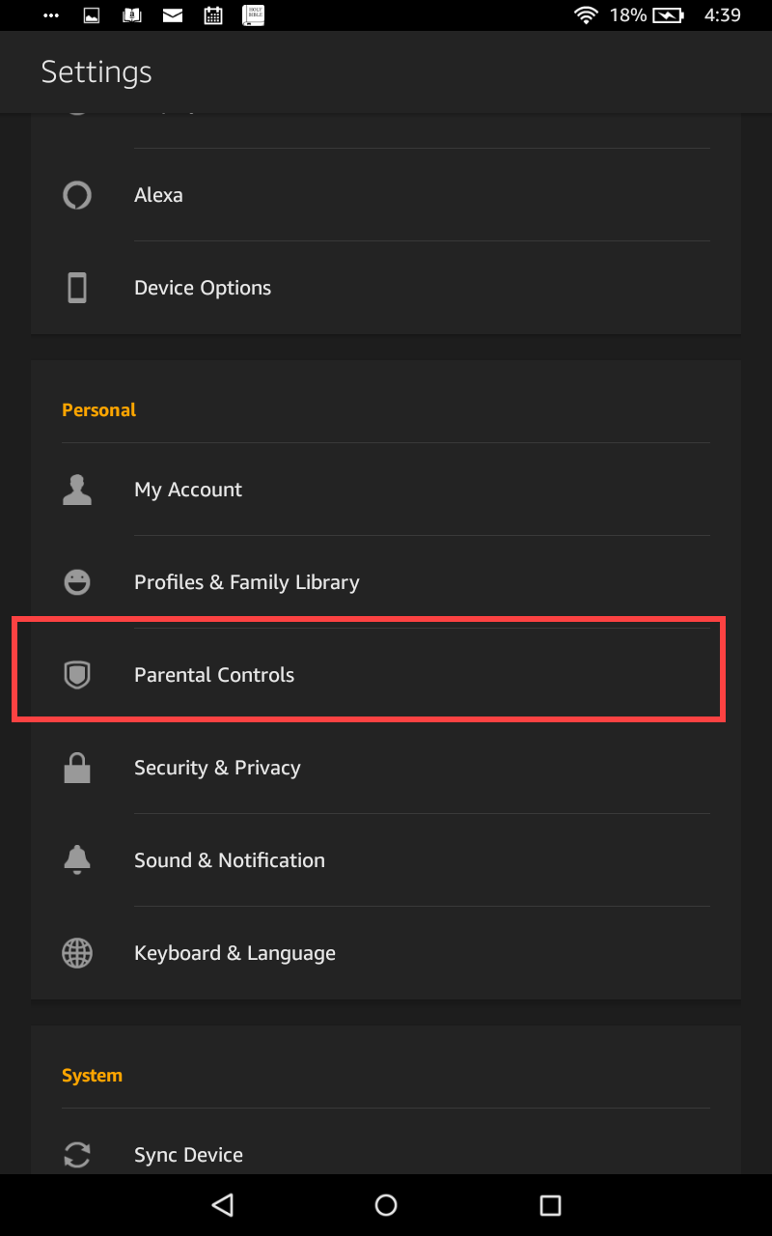Open Parental Controls settings
Viewport: 772px width, 1236px height.
[386, 675]
